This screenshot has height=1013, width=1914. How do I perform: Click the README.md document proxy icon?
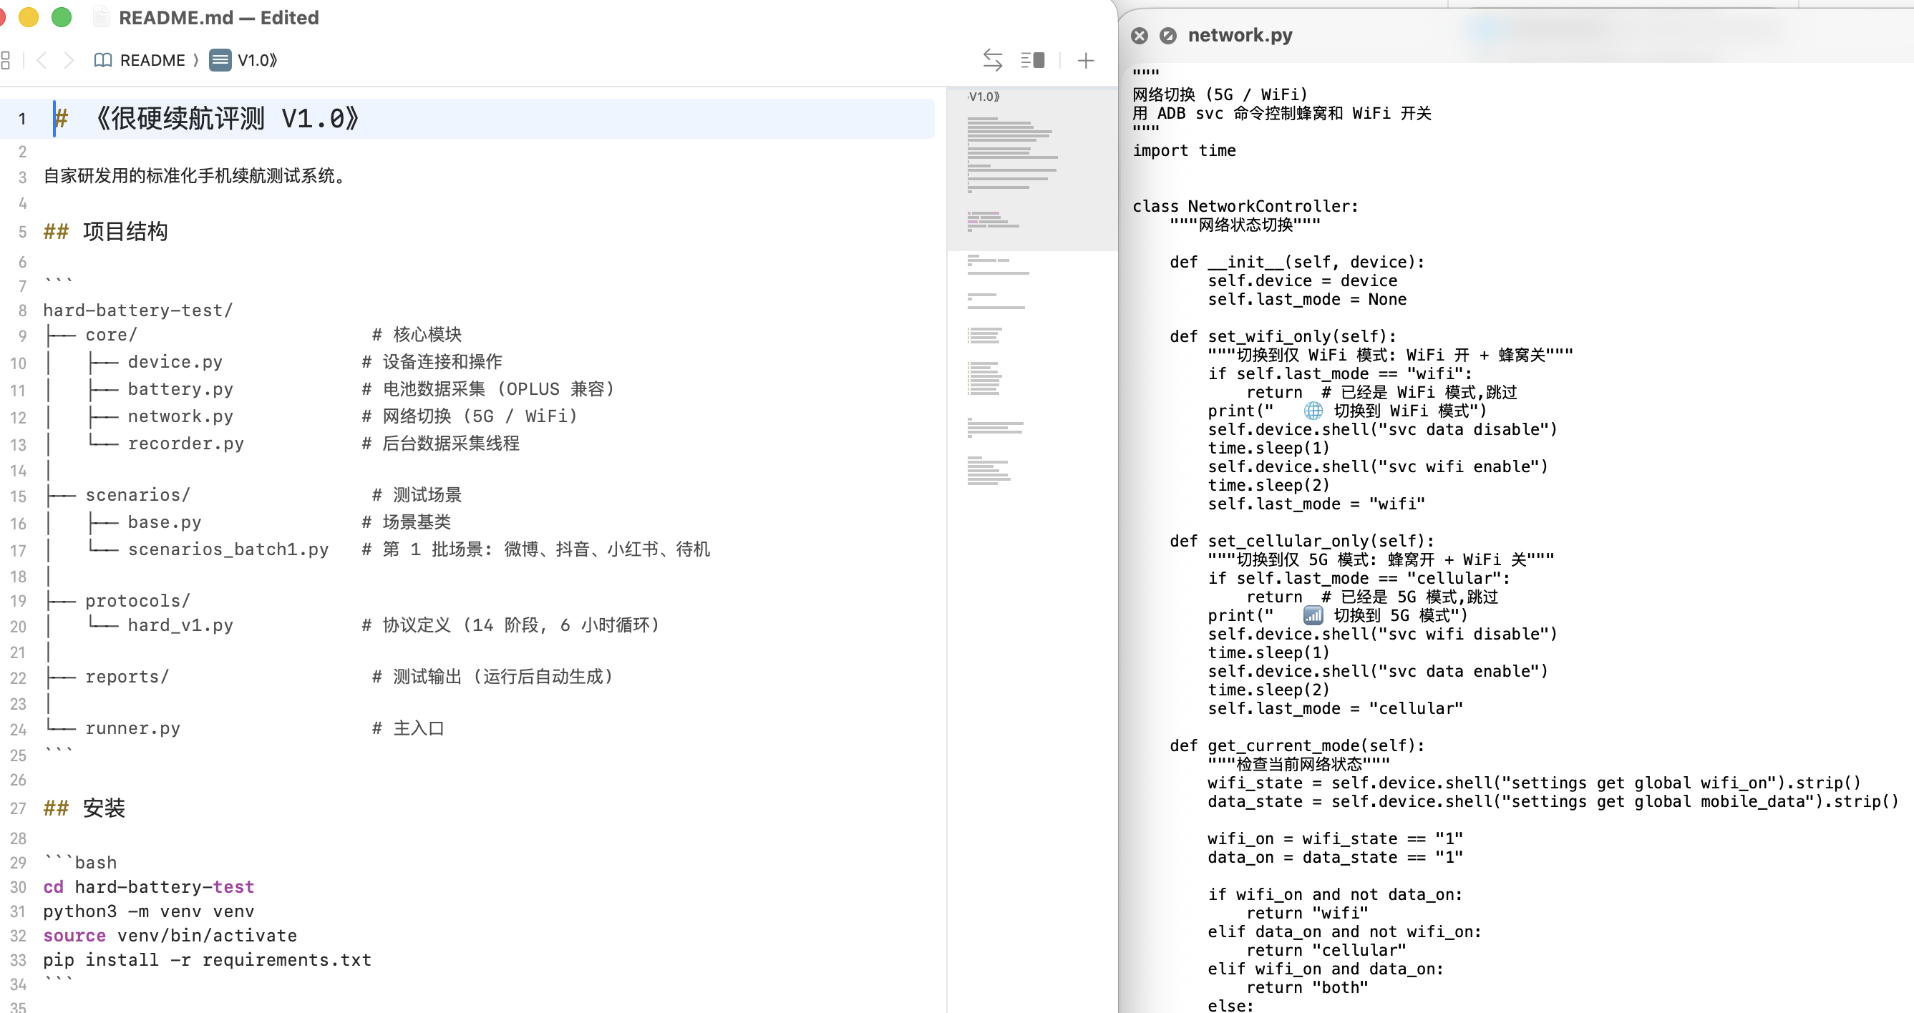[102, 17]
